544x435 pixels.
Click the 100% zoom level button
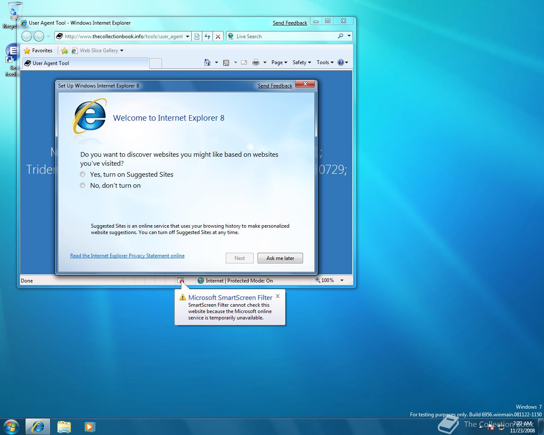tap(325, 280)
